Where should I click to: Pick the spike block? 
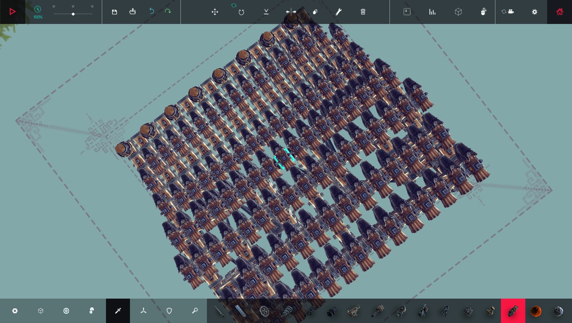(x=219, y=311)
